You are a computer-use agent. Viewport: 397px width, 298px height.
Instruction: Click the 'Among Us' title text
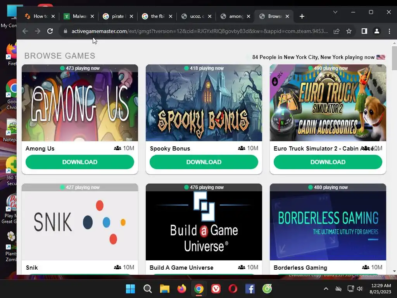click(40, 149)
